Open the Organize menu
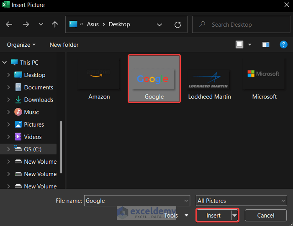293x226 pixels. pyautogui.click(x=21, y=45)
